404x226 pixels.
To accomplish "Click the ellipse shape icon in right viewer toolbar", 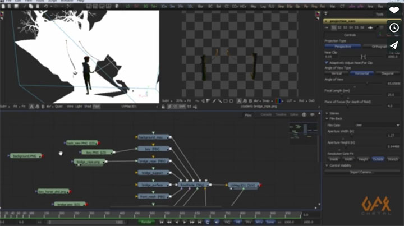I will pos(231,101).
